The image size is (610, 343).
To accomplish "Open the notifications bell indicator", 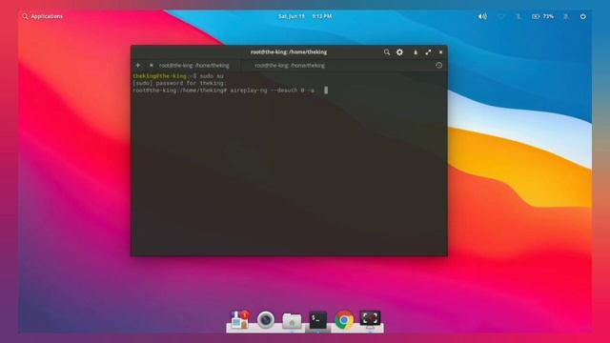I will pos(566,16).
